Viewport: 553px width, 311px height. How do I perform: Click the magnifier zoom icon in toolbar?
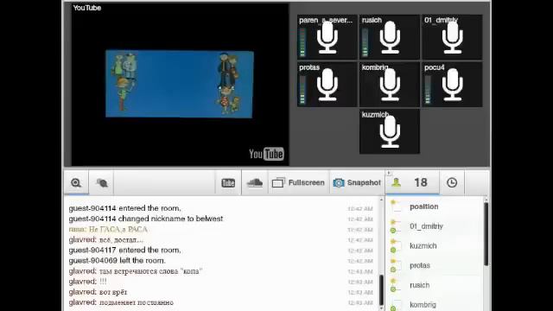[x=76, y=182]
